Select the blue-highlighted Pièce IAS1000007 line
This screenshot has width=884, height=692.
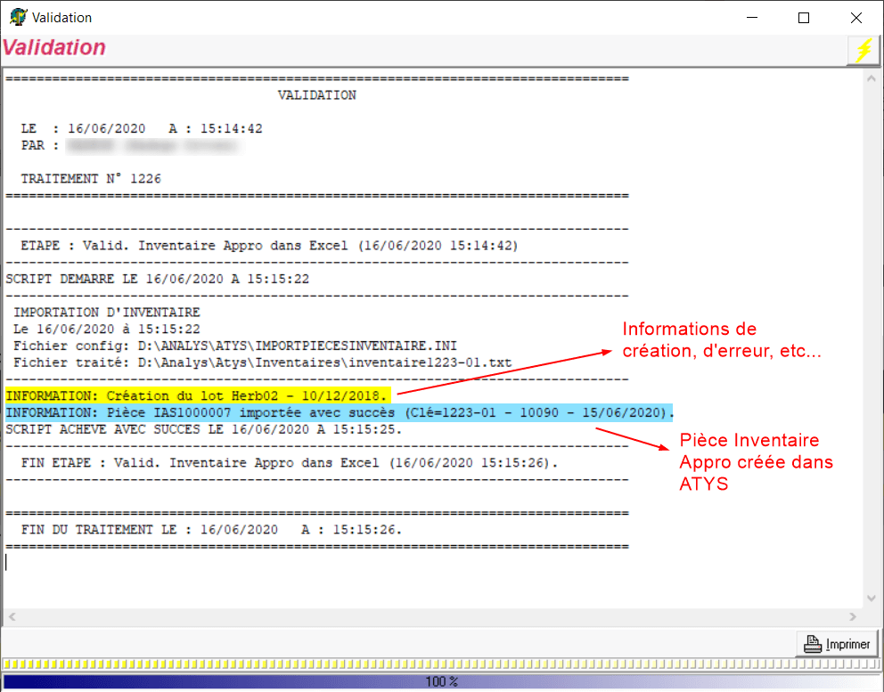(339, 412)
